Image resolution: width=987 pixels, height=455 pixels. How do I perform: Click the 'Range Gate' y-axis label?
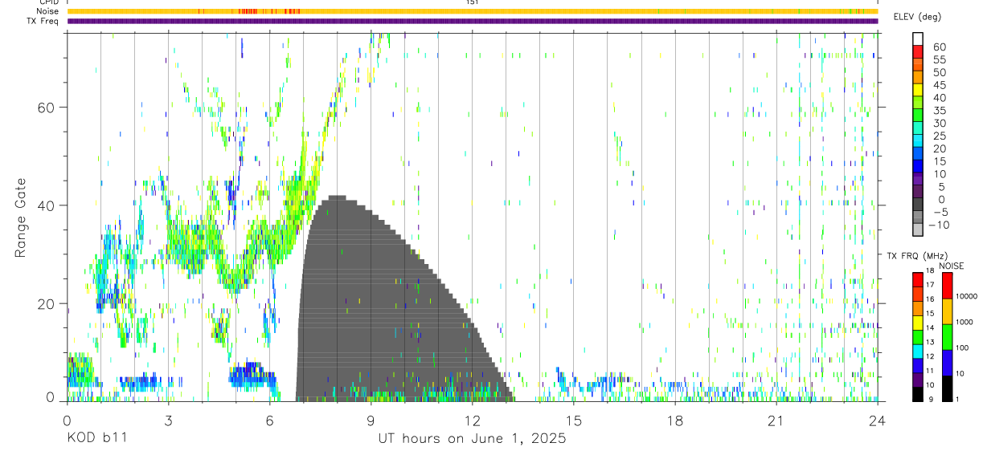(21, 217)
